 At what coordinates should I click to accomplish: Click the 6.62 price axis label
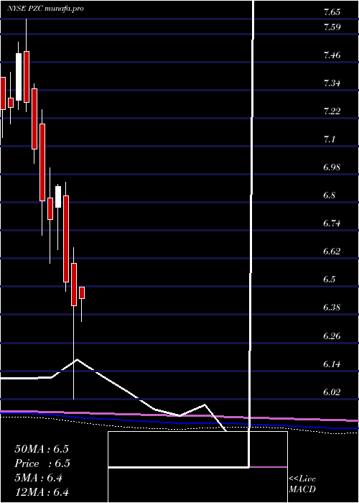point(332,251)
